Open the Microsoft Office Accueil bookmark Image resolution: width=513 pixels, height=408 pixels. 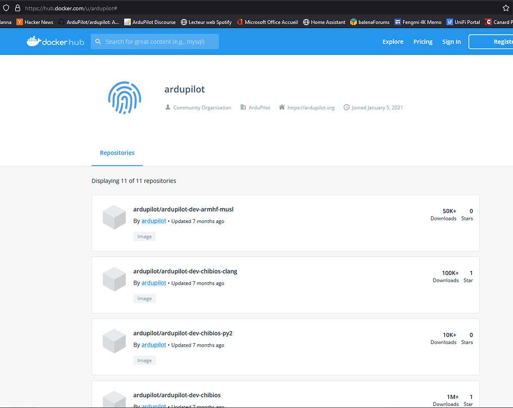tap(269, 22)
